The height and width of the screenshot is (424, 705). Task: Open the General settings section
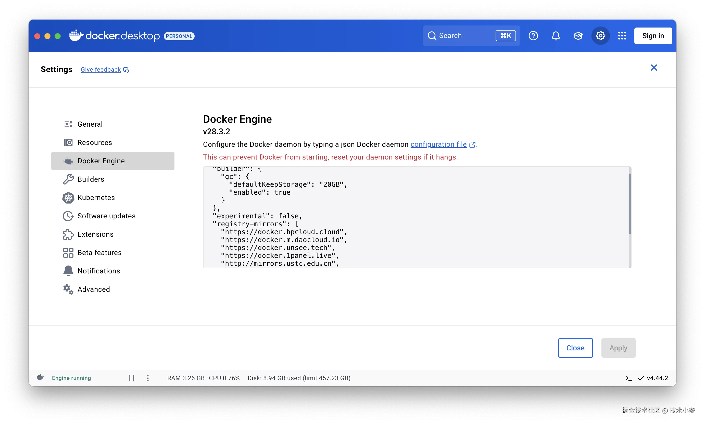click(x=90, y=124)
